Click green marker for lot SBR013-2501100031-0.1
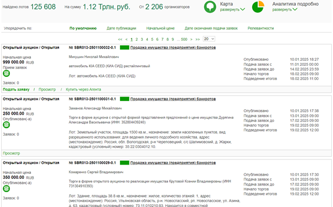 click(x=124, y=99)
